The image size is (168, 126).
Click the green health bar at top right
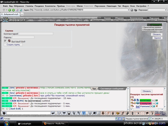(x=156, y=25)
